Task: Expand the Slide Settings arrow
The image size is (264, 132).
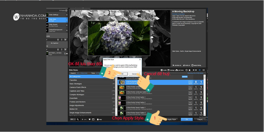Action: 67,15
